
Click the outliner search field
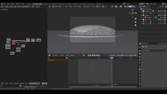(x=154, y=7)
